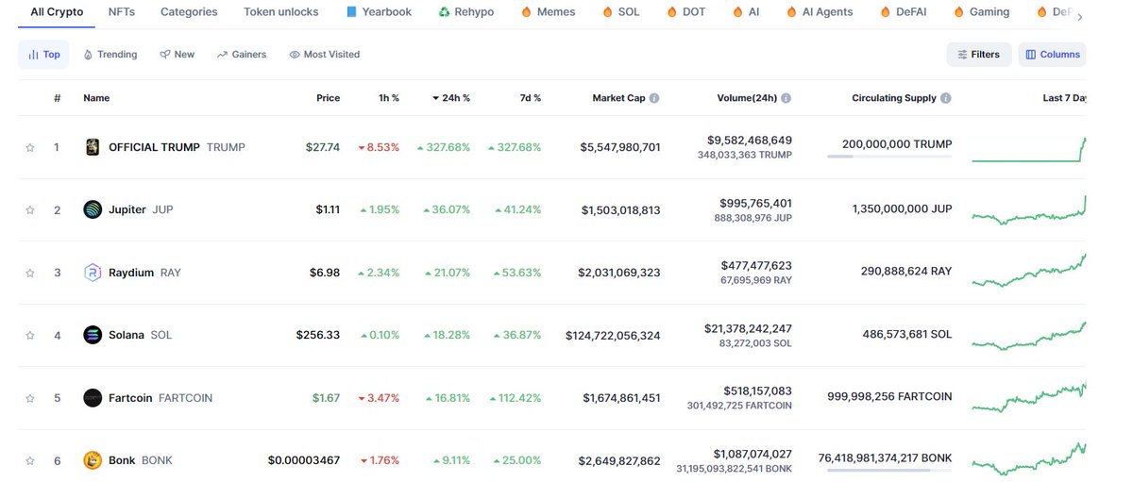Click BONK circulating supply progress bar
Viewport: 1133px width, 482px height.
pos(889,470)
